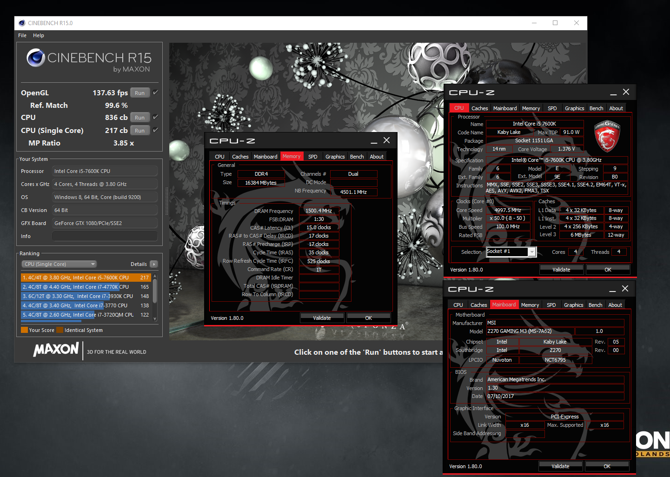Open About tab in Memory CPU-Z window

tap(377, 157)
